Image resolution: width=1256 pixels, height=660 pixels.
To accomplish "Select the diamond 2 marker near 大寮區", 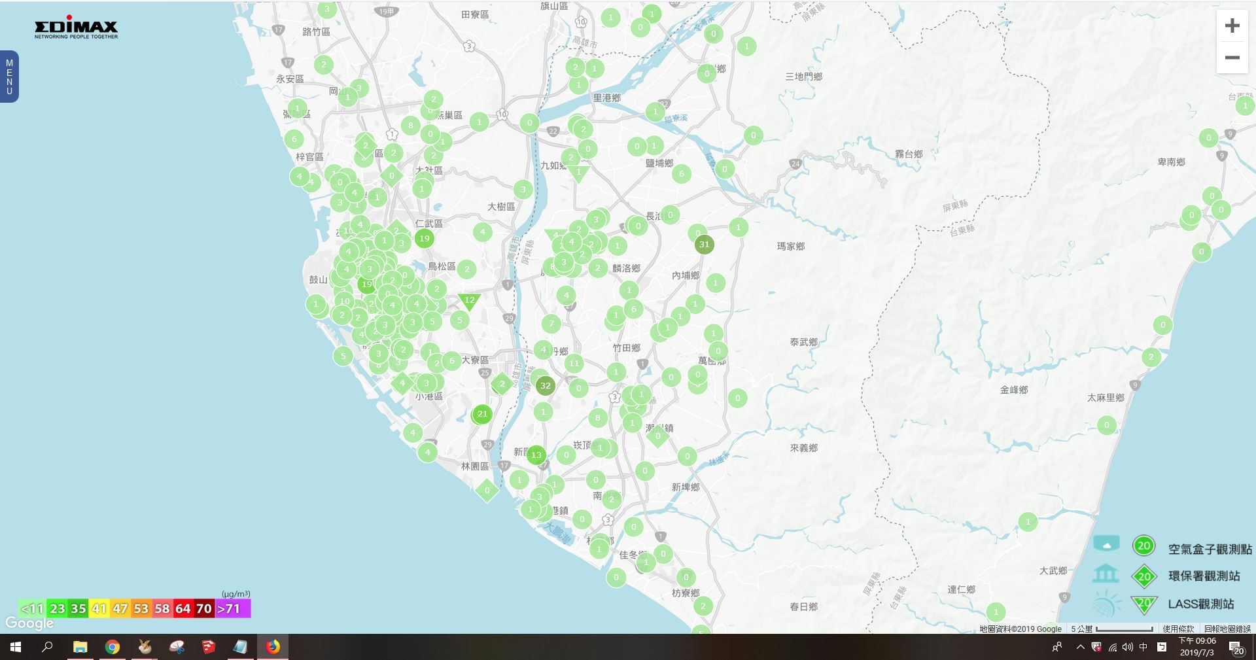I will [x=502, y=384].
